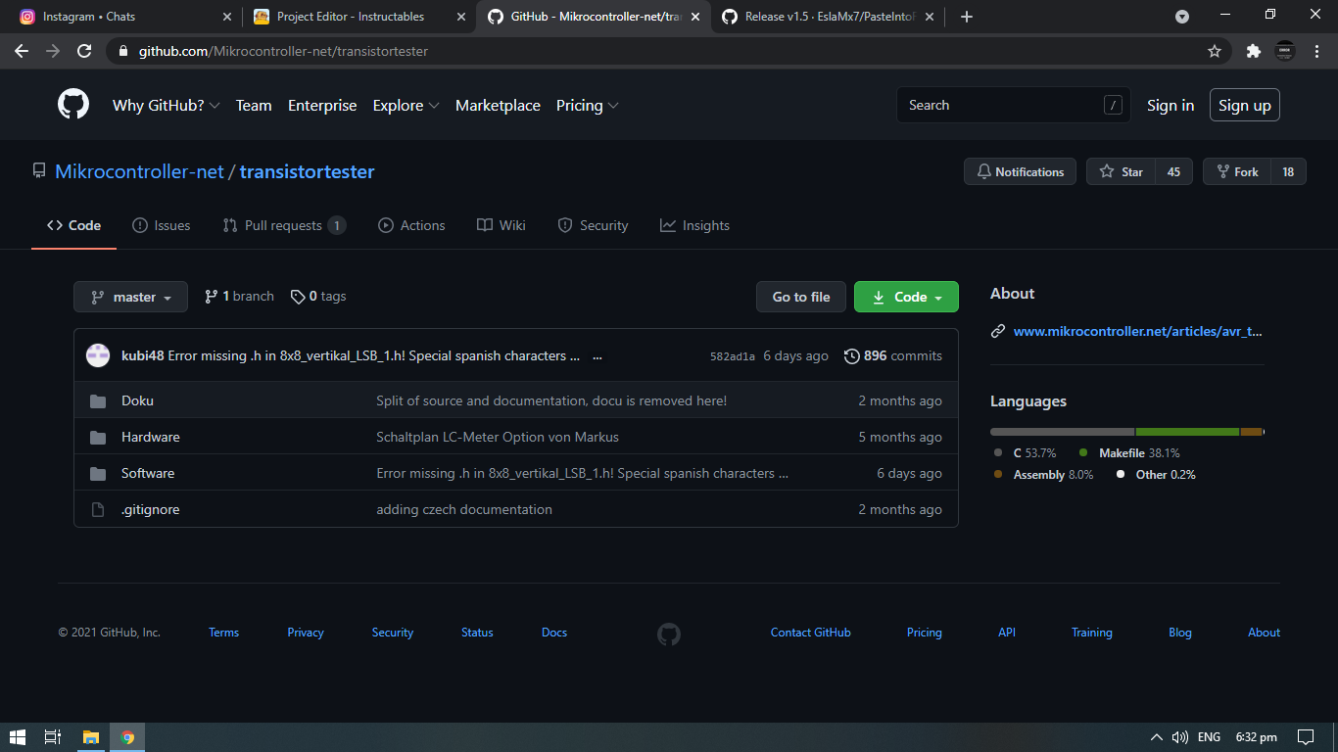Image resolution: width=1338 pixels, height=752 pixels.
Task: Open the Team page in header
Action: [x=254, y=106]
